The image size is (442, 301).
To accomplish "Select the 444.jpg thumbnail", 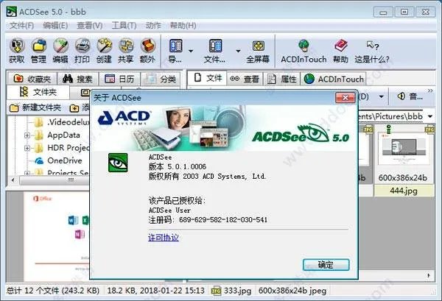I will (404, 149).
